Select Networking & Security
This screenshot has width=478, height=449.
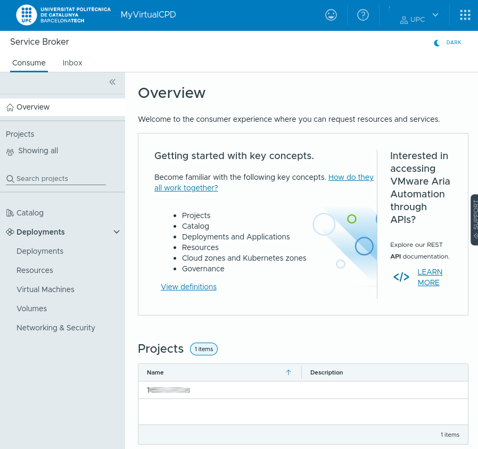(x=56, y=328)
